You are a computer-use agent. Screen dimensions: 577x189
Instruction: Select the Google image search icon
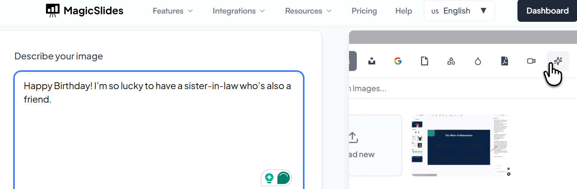398,61
